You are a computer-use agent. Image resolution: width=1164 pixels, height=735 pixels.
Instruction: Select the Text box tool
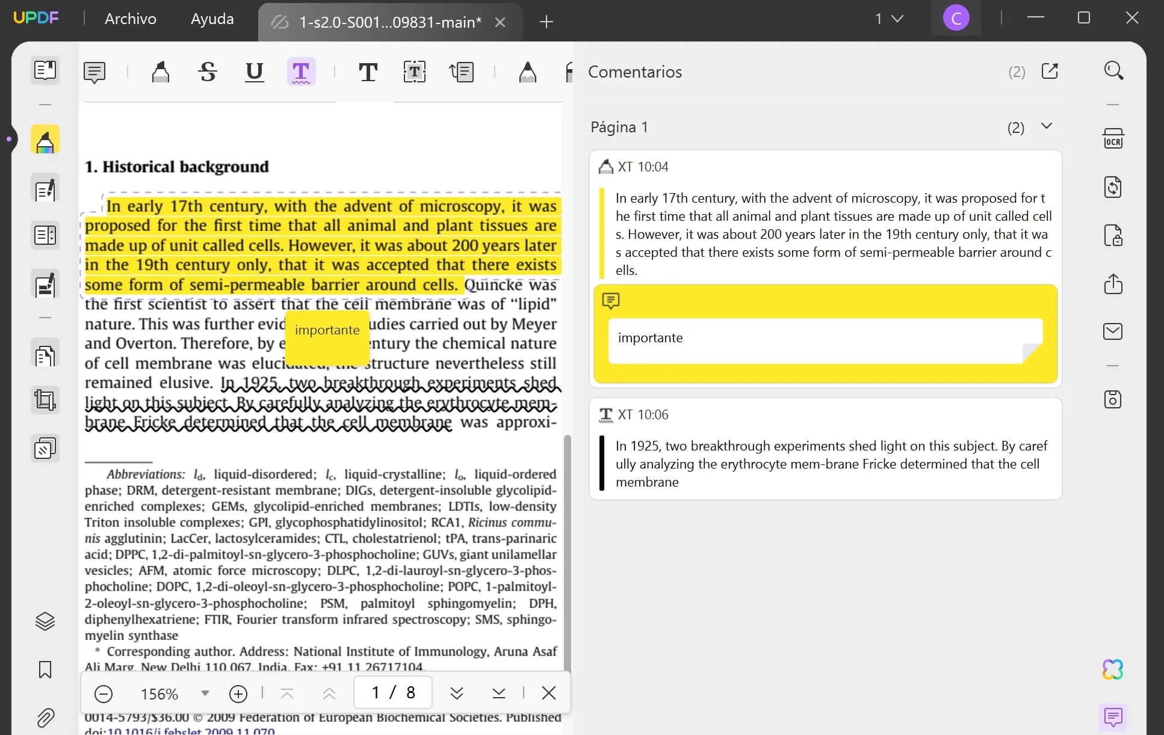414,72
